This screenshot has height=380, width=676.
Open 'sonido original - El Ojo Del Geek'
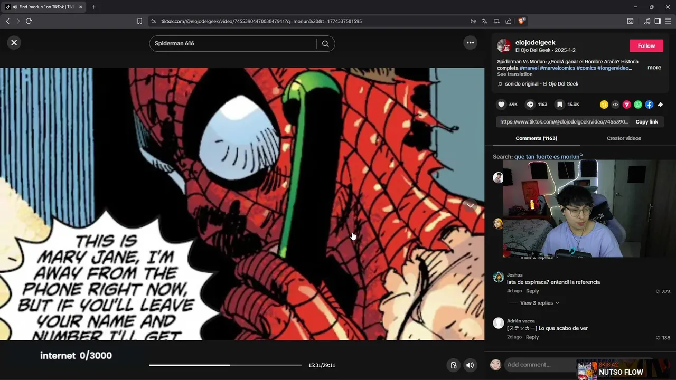pos(541,84)
